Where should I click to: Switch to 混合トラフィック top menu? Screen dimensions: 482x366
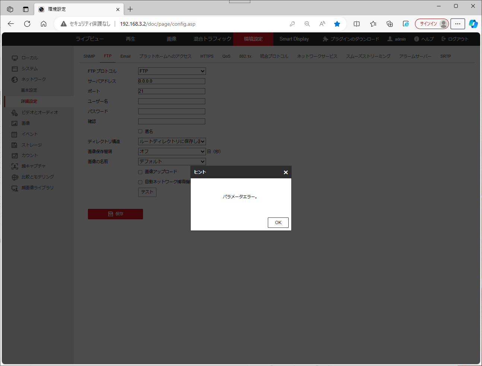point(212,39)
